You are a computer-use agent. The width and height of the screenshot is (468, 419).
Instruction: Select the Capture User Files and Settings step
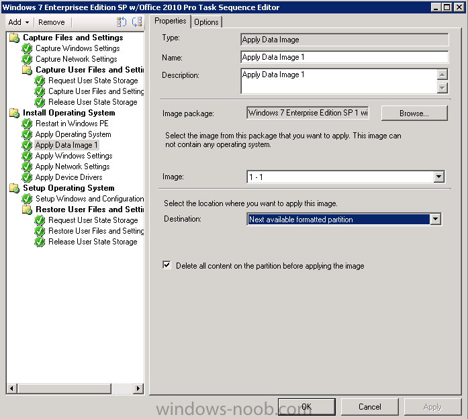tap(96, 91)
